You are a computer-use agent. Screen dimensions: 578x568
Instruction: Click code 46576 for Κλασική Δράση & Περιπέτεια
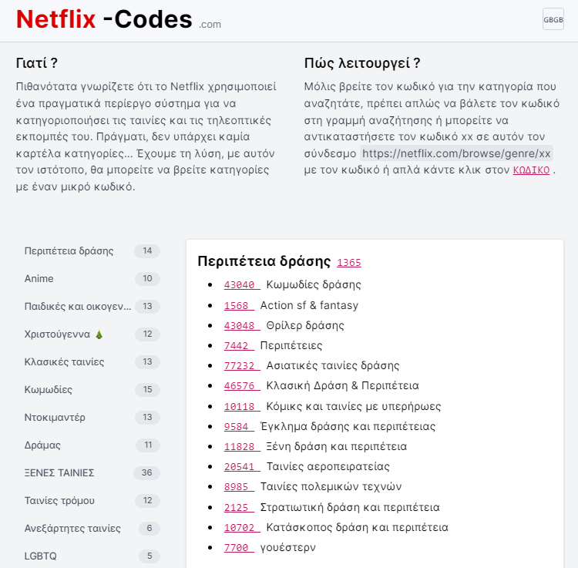242,385
